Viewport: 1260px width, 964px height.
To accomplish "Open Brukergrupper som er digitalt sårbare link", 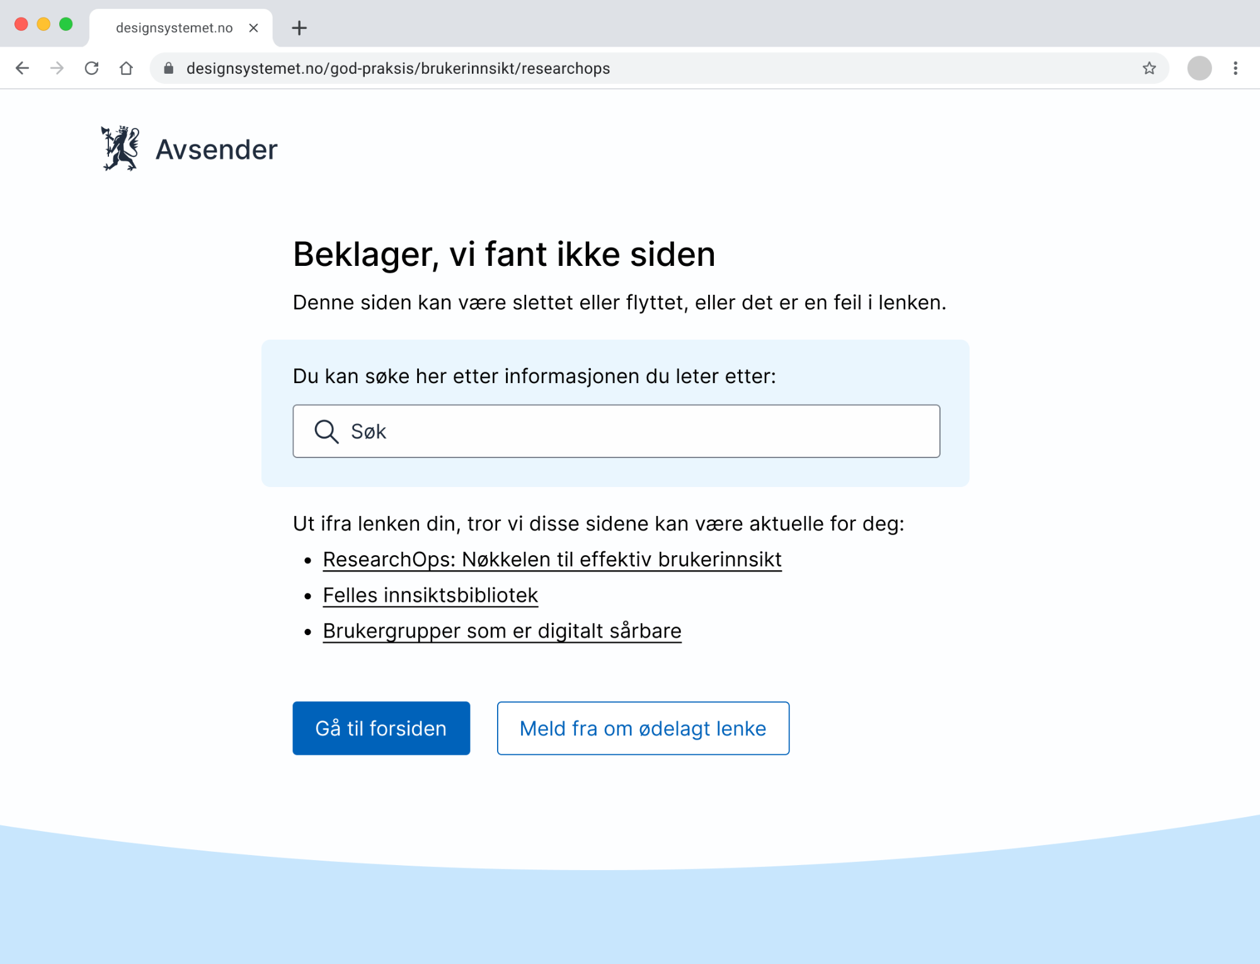I will click(x=502, y=631).
